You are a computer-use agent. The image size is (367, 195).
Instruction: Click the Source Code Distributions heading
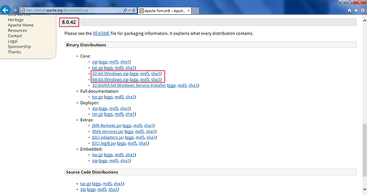92,172
